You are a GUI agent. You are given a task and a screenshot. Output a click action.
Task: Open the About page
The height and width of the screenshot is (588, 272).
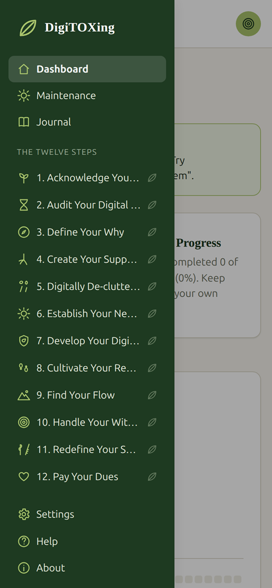(x=87, y=568)
